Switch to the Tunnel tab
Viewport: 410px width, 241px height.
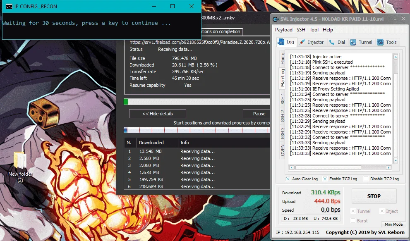tap(361, 42)
